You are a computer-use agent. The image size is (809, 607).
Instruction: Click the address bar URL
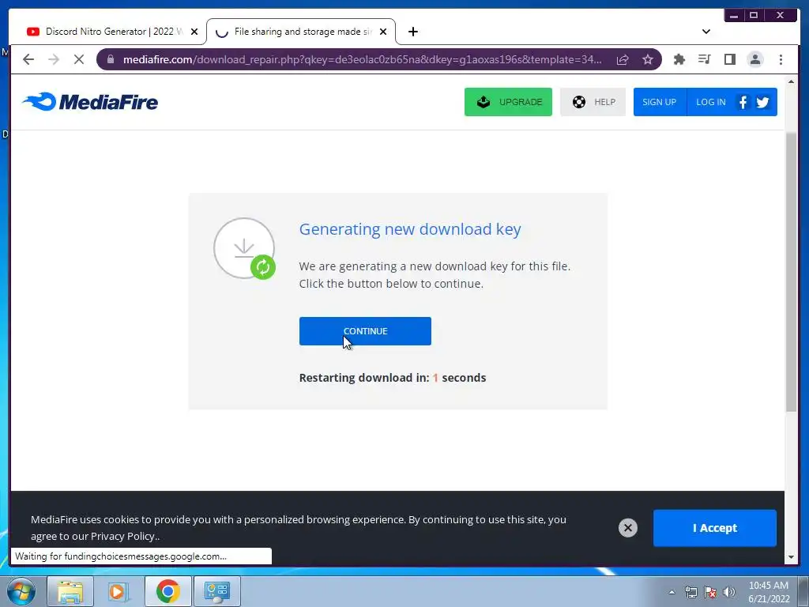pos(362,59)
